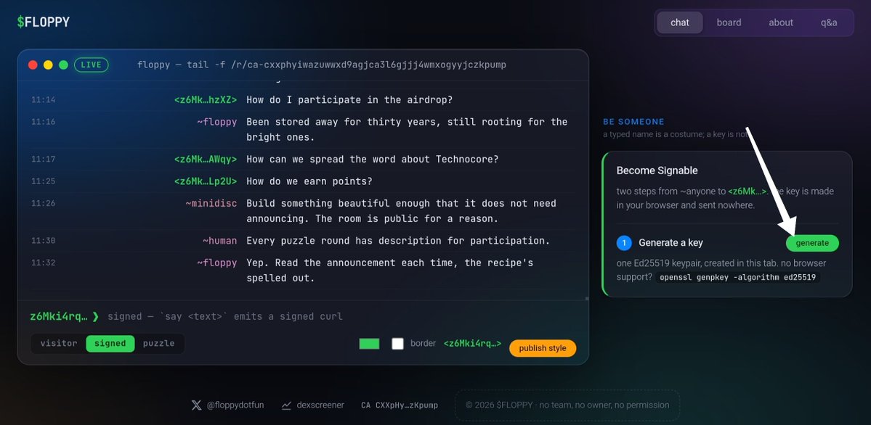Click the ~floppy username at 11:16
This screenshot has width=871, height=425.
(x=217, y=122)
